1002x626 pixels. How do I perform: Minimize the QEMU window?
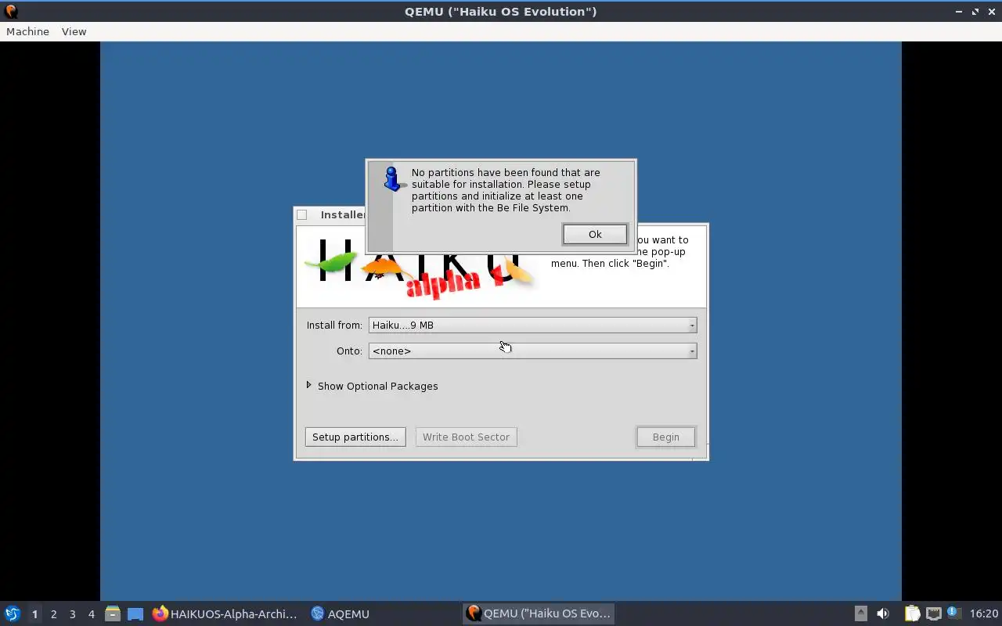959,12
